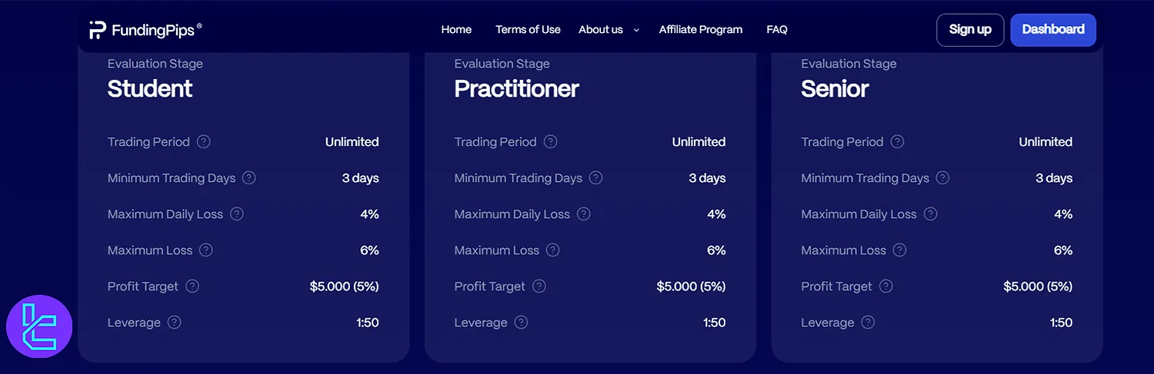Click the help icon beside Student Leverage
Screen dimensions: 1154x374
coord(175,323)
